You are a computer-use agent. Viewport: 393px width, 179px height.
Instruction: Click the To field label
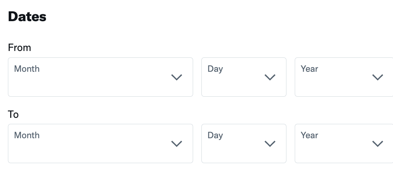(13, 114)
